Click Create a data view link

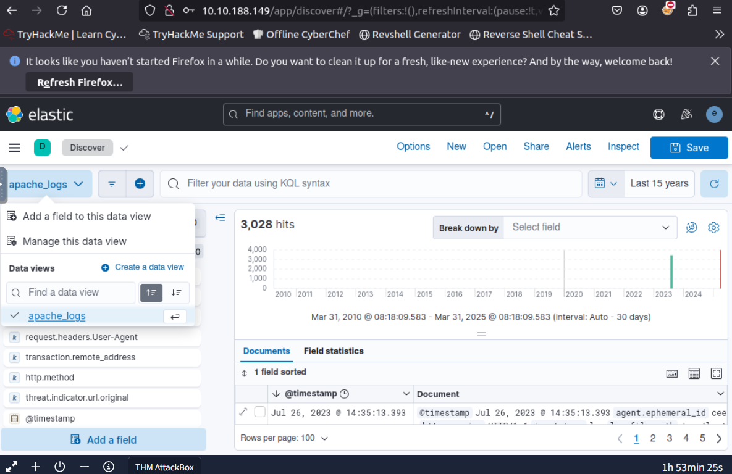[143, 267]
